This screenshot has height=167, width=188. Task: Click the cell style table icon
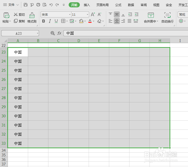tap(72, 21)
